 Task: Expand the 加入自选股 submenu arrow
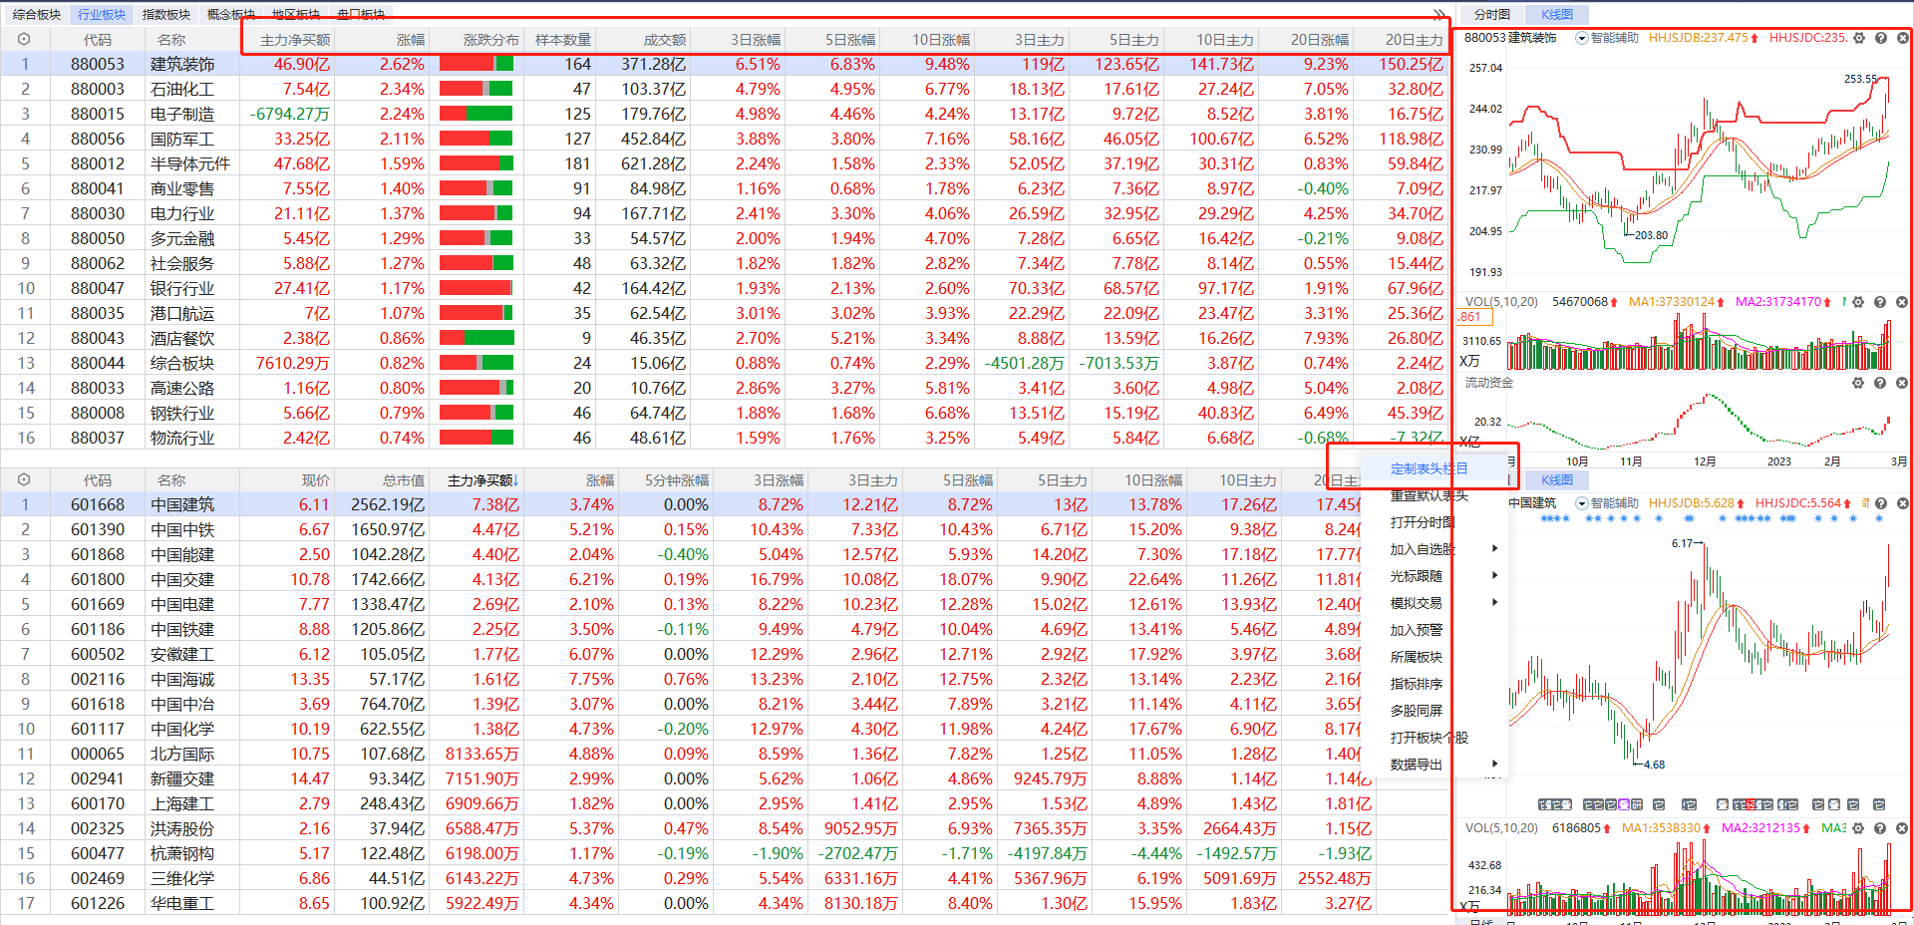pos(1494,548)
